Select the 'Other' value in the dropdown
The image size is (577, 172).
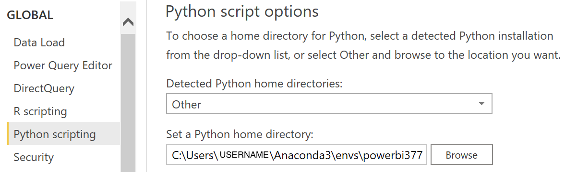click(x=187, y=104)
